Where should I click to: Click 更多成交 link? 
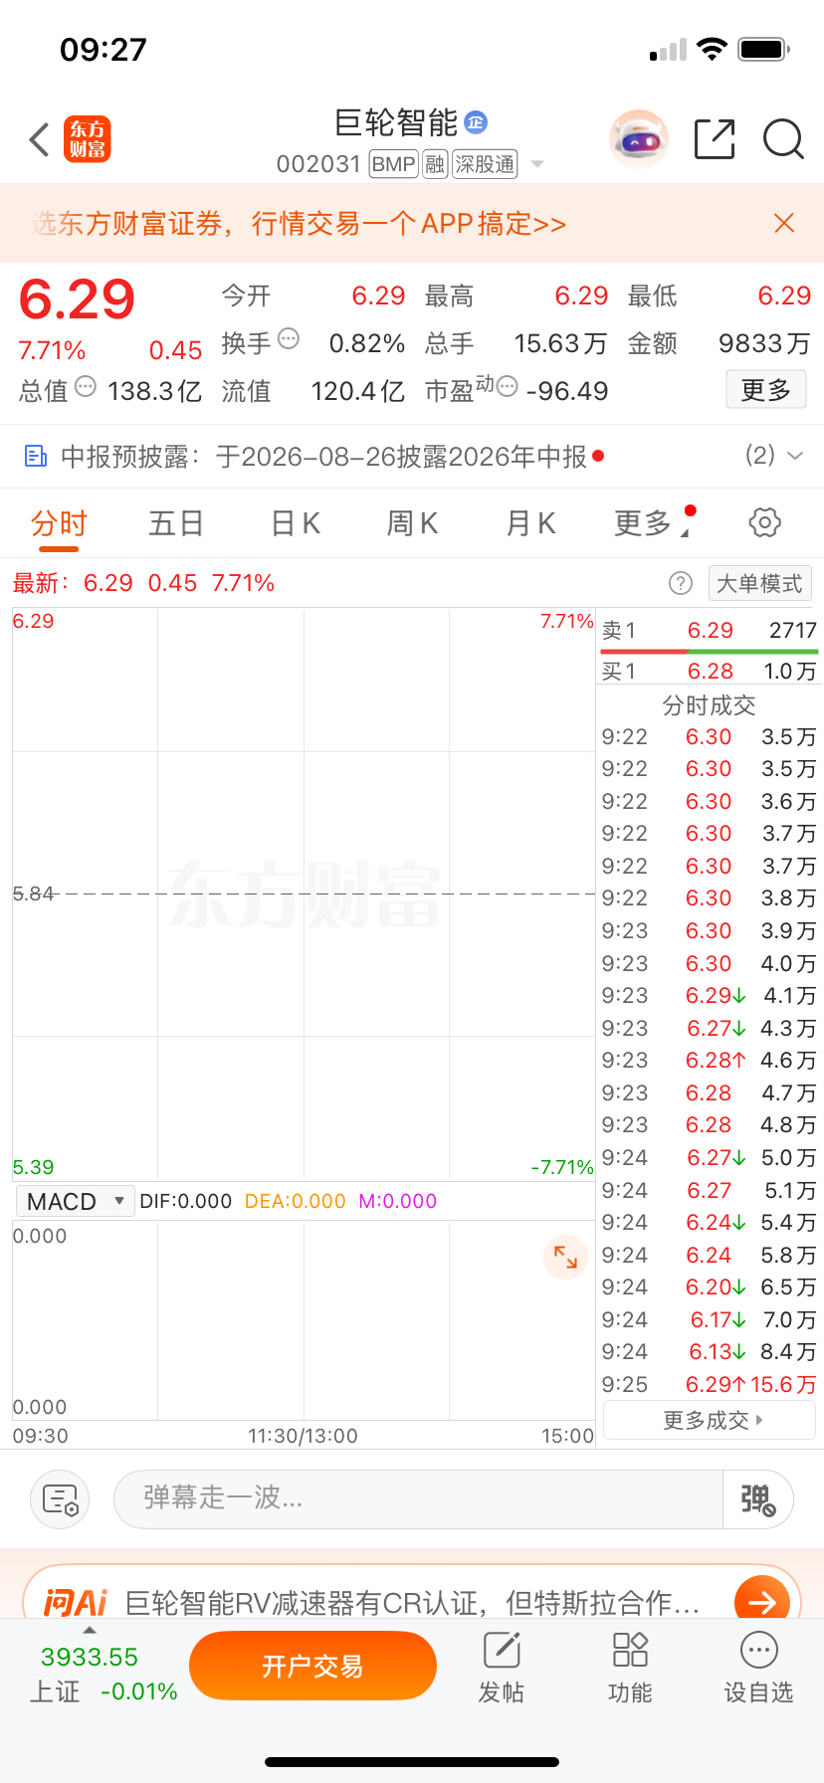coord(710,1420)
